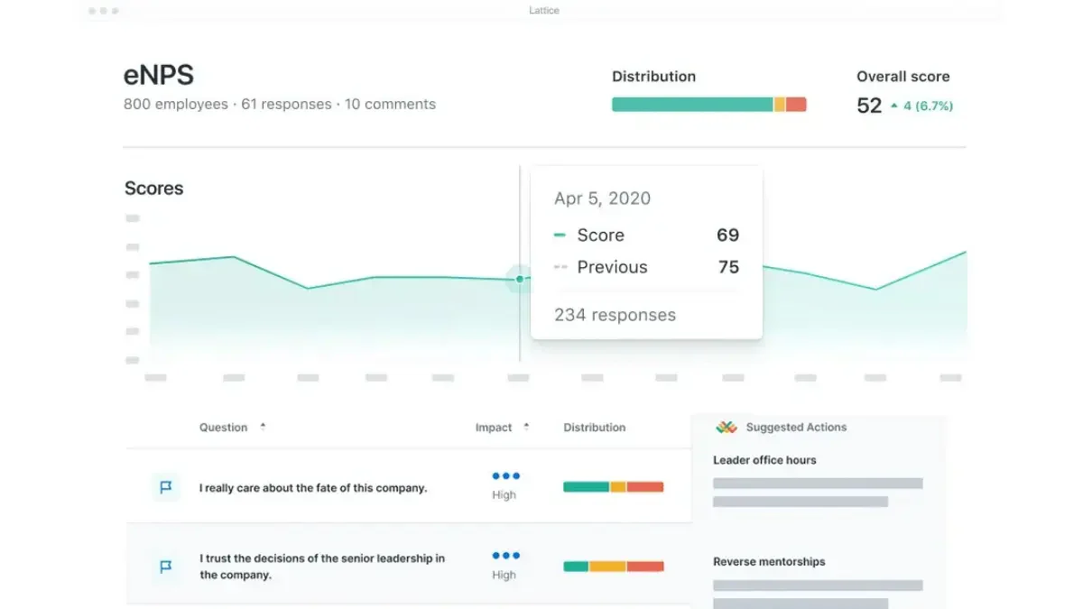Click the yellow segment of the top Distribution bar
This screenshot has width=1083, height=609.
point(780,105)
